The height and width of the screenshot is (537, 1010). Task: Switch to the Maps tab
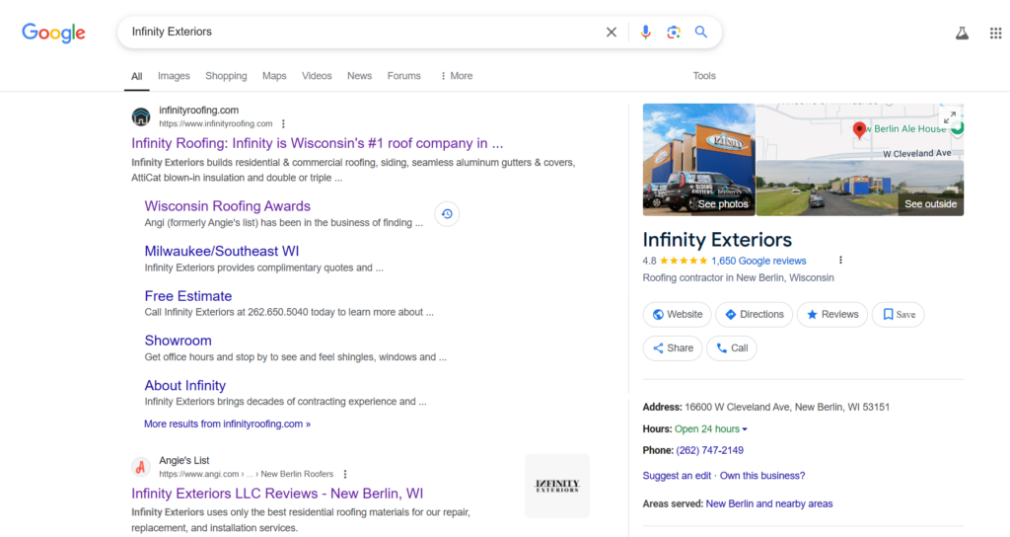point(274,76)
